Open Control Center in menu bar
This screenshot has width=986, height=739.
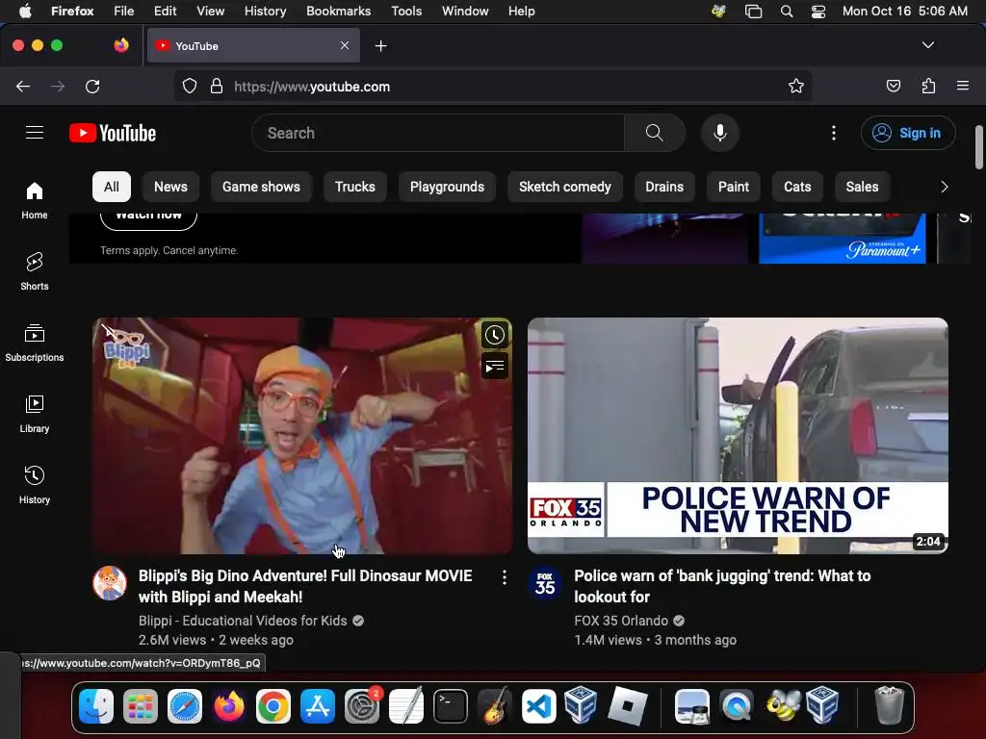pos(818,11)
